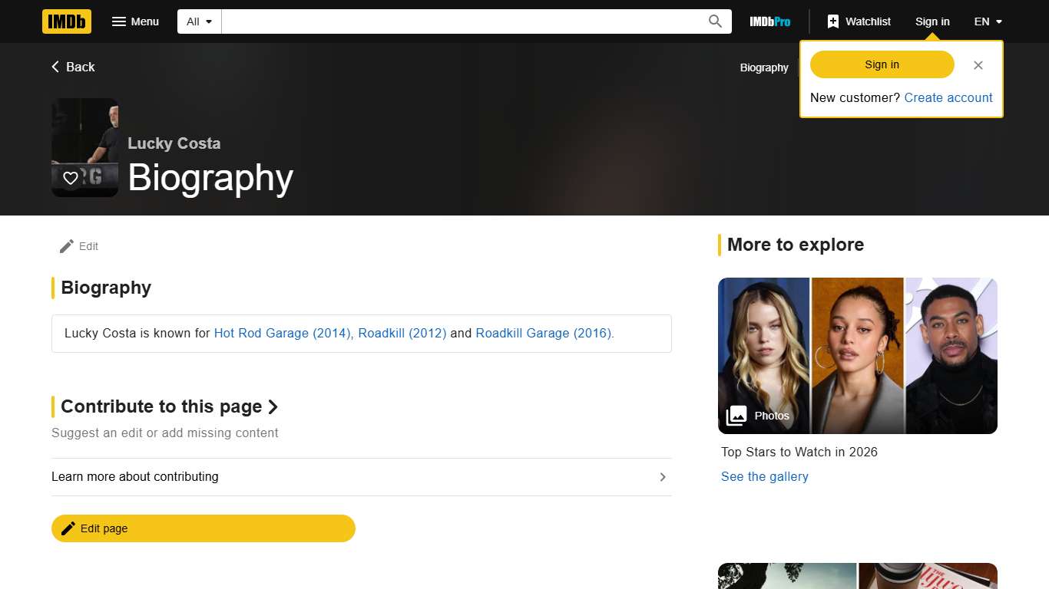Viewport: 1049px width, 589px height.
Task: Toggle the heart favorite icon on Lucky Costa's photo
Action: [x=71, y=178]
